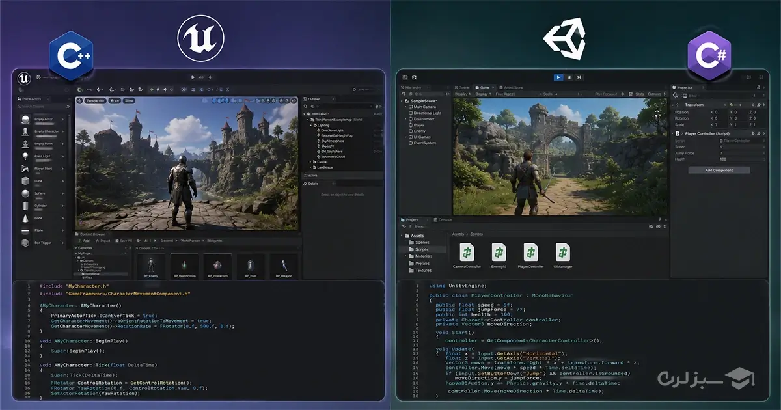This screenshot has height=410, width=781.
Task: Switch to the Inspector tab in Unity
Action: (684, 87)
